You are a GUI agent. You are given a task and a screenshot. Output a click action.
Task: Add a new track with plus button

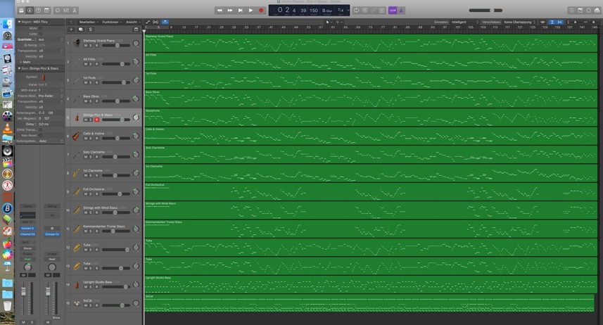(x=71, y=30)
